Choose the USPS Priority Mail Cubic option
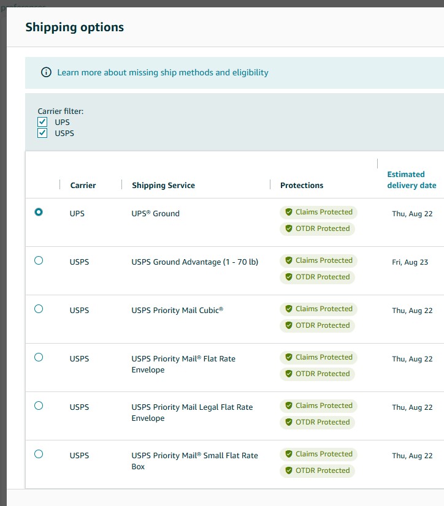Image resolution: width=444 pixels, height=506 pixels. point(39,309)
